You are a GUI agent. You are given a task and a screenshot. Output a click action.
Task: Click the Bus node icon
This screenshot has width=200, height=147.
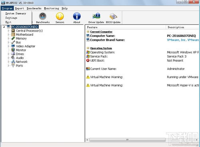pyautogui.click(x=13, y=42)
